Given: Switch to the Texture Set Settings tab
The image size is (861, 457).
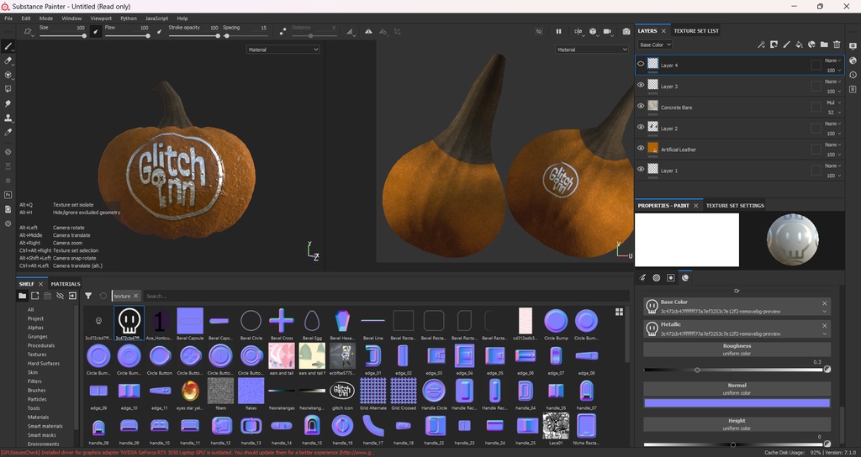Looking at the screenshot, I should tap(735, 205).
